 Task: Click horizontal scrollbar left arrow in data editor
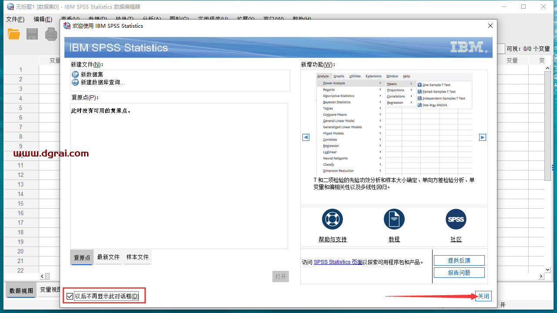click(42, 276)
